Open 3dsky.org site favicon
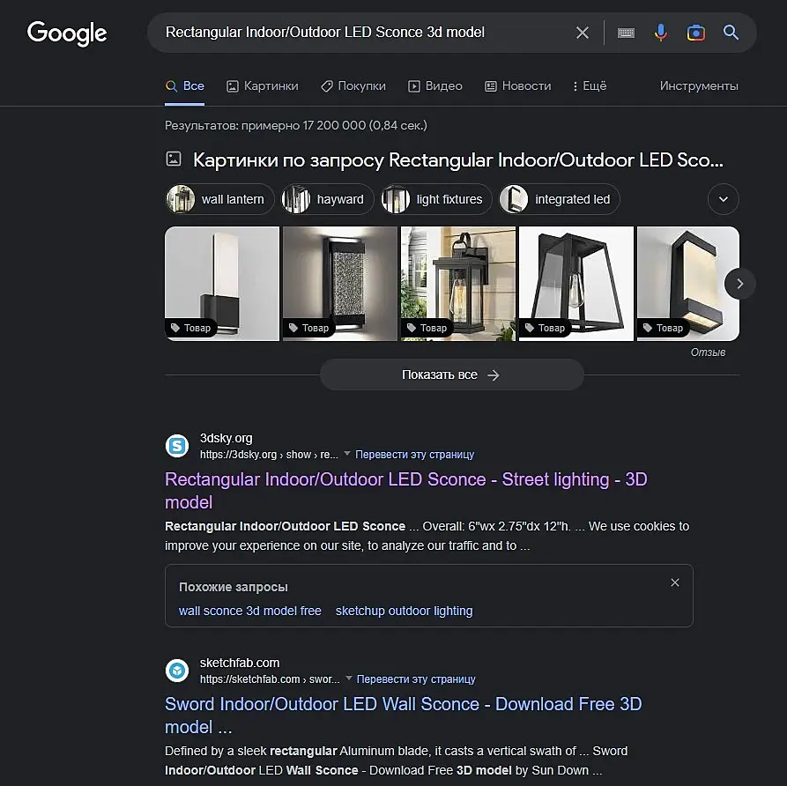Screen dimensions: 787x786 point(177,446)
